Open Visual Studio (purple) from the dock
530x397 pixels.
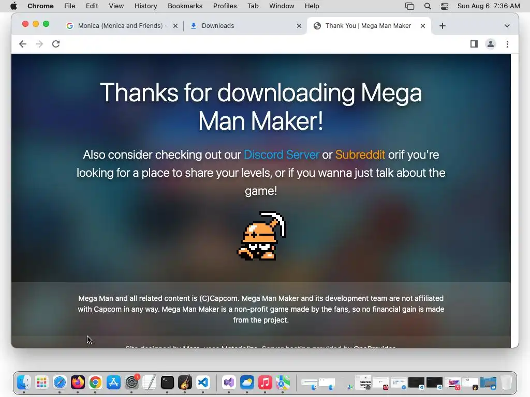229,383
